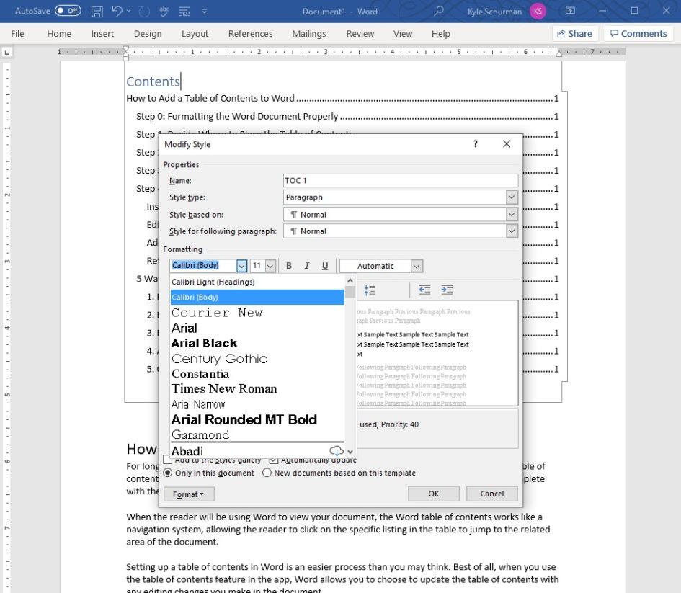Screen dimensions: 681x593
Task: Open the Format menu button
Action: point(188,494)
